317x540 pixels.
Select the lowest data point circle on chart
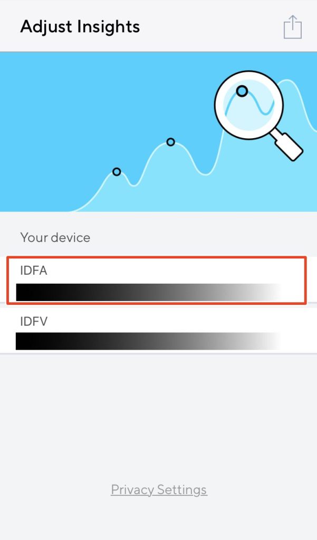117,171
